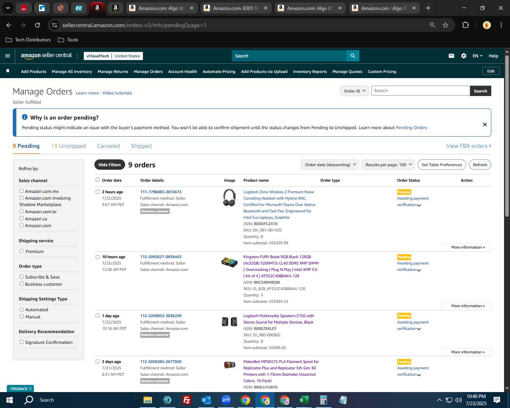Open the Results per page dropdown

point(388,165)
